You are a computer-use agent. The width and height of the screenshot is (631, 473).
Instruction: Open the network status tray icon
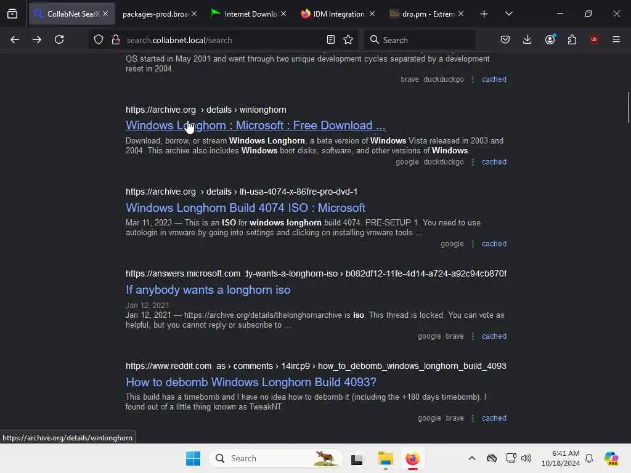[x=511, y=458]
